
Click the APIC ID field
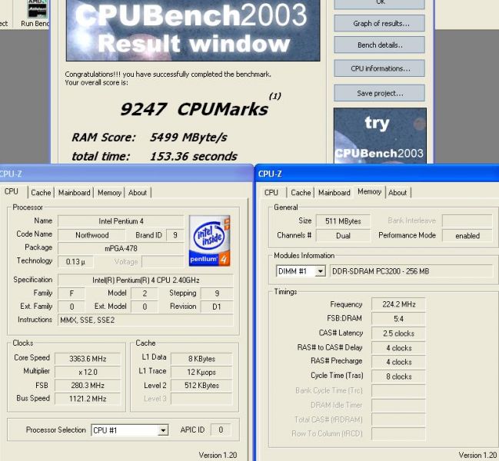pyautogui.click(x=221, y=429)
